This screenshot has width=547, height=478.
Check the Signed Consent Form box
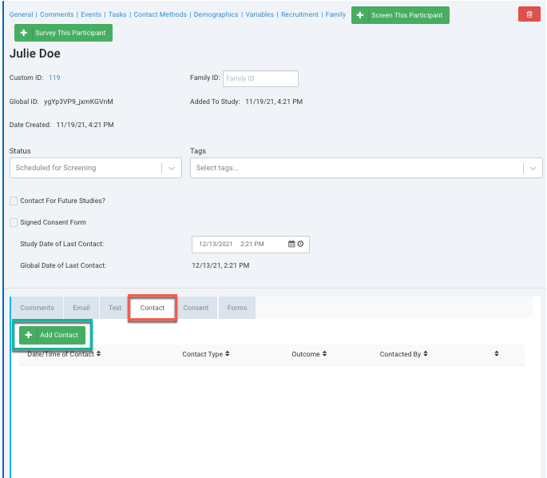(14, 222)
